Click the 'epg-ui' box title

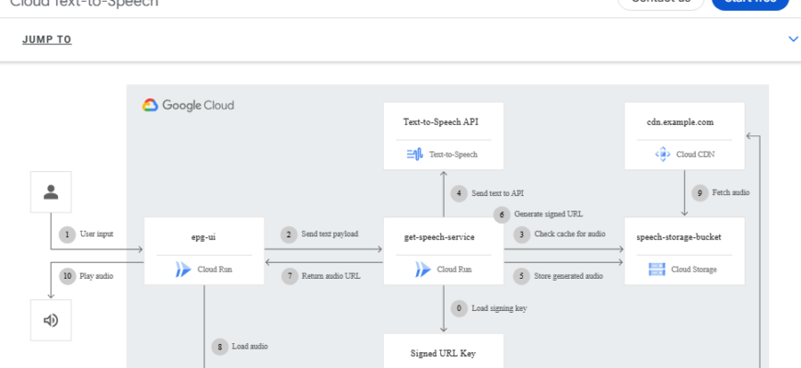203,236
